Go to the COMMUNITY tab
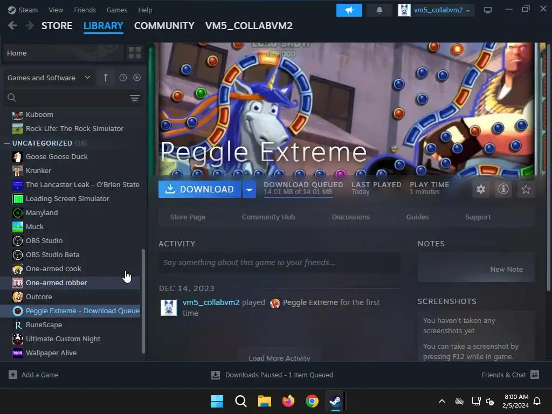552x414 pixels. pyautogui.click(x=164, y=26)
